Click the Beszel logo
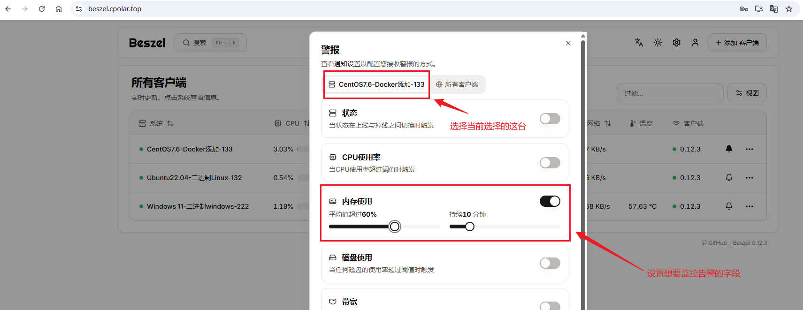 (x=147, y=43)
